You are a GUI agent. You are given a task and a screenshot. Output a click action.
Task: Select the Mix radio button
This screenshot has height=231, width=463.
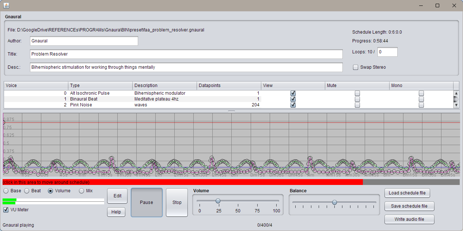click(81, 191)
